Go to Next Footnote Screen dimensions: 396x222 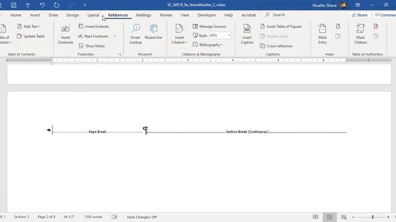(x=93, y=36)
